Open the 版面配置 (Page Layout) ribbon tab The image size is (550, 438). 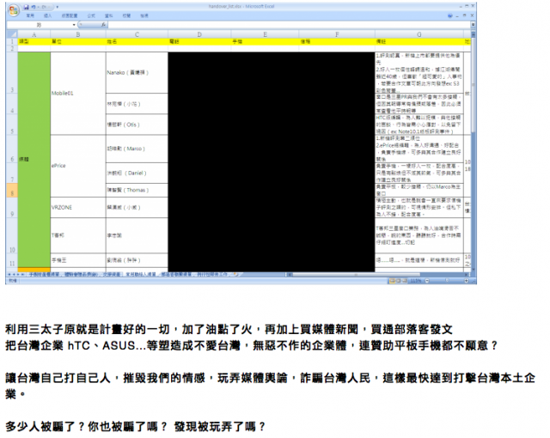pyautogui.click(x=70, y=15)
